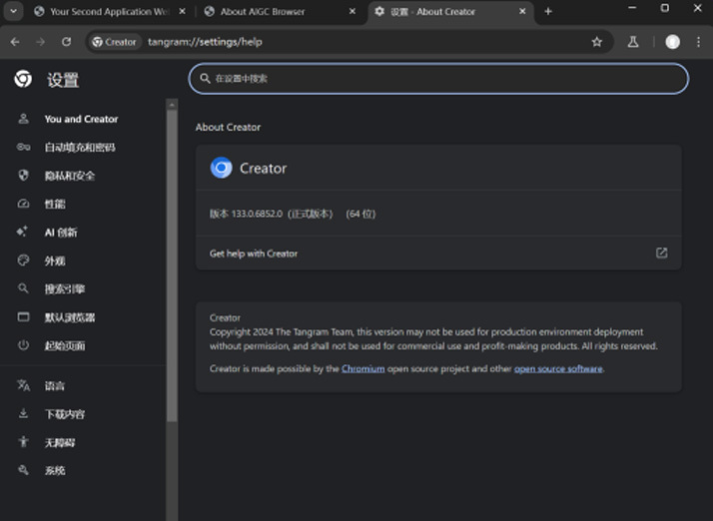Open 外观 appearance settings section
Screen dimensions: 713x521
point(55,260)
